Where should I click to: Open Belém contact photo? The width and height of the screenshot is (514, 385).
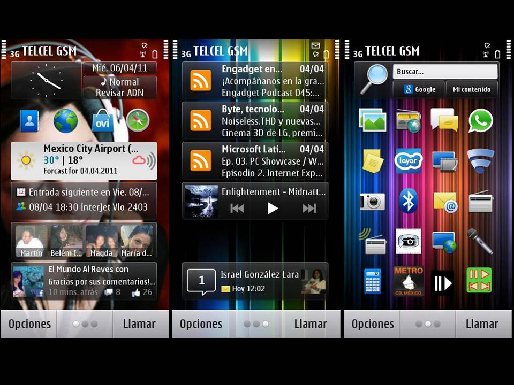66,241
